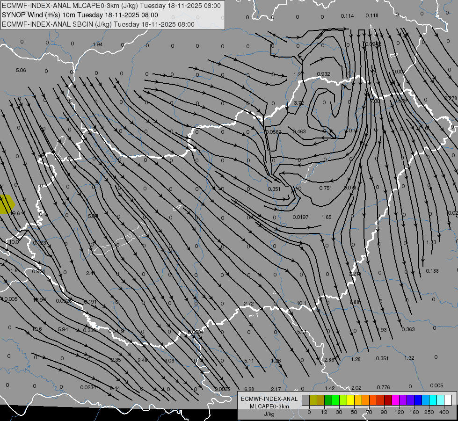
Task: Click the '2.21' grid value
Action: [x=354, y=274]
